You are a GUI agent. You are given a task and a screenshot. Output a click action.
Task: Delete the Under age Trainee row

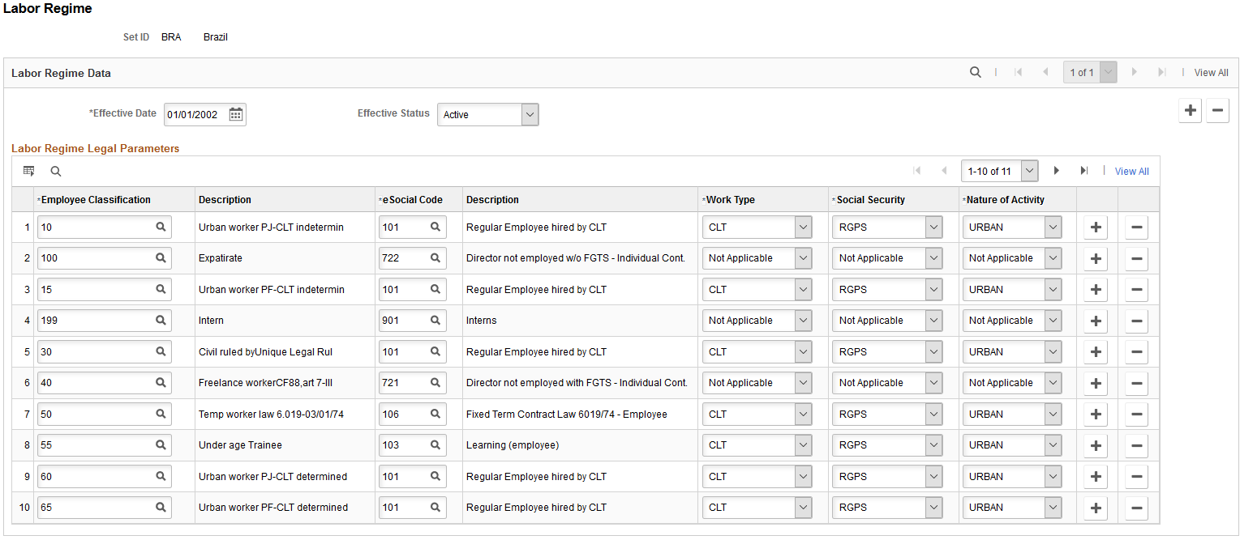1137,446
